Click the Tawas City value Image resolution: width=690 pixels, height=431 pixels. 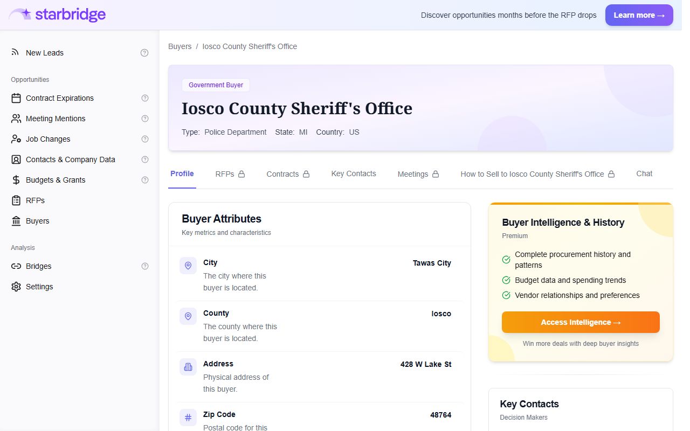pos(432,263)
